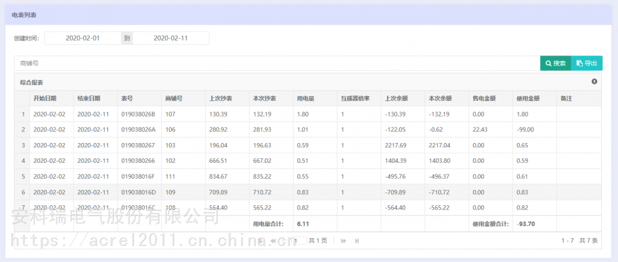Sort by 用电量 column header
This screenshot has width=618, height=262.
[315, 98]
